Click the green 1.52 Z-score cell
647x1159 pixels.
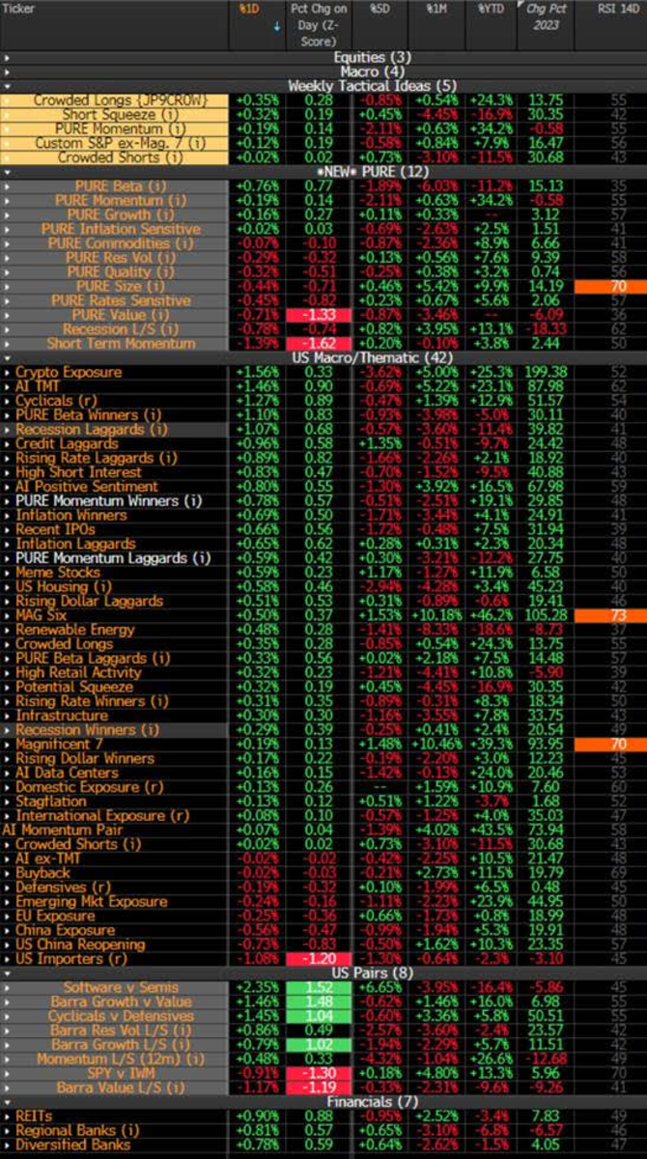313,987
